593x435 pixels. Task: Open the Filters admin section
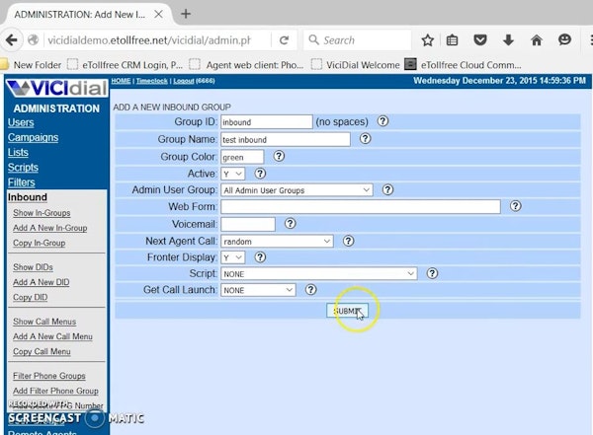21,182
